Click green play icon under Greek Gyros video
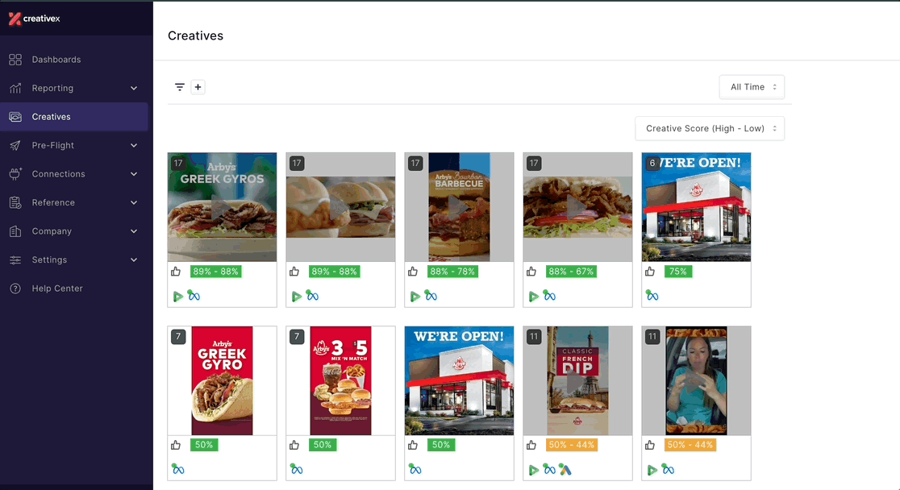The width and height of the screenshot is (900, 490). (178, 297)
